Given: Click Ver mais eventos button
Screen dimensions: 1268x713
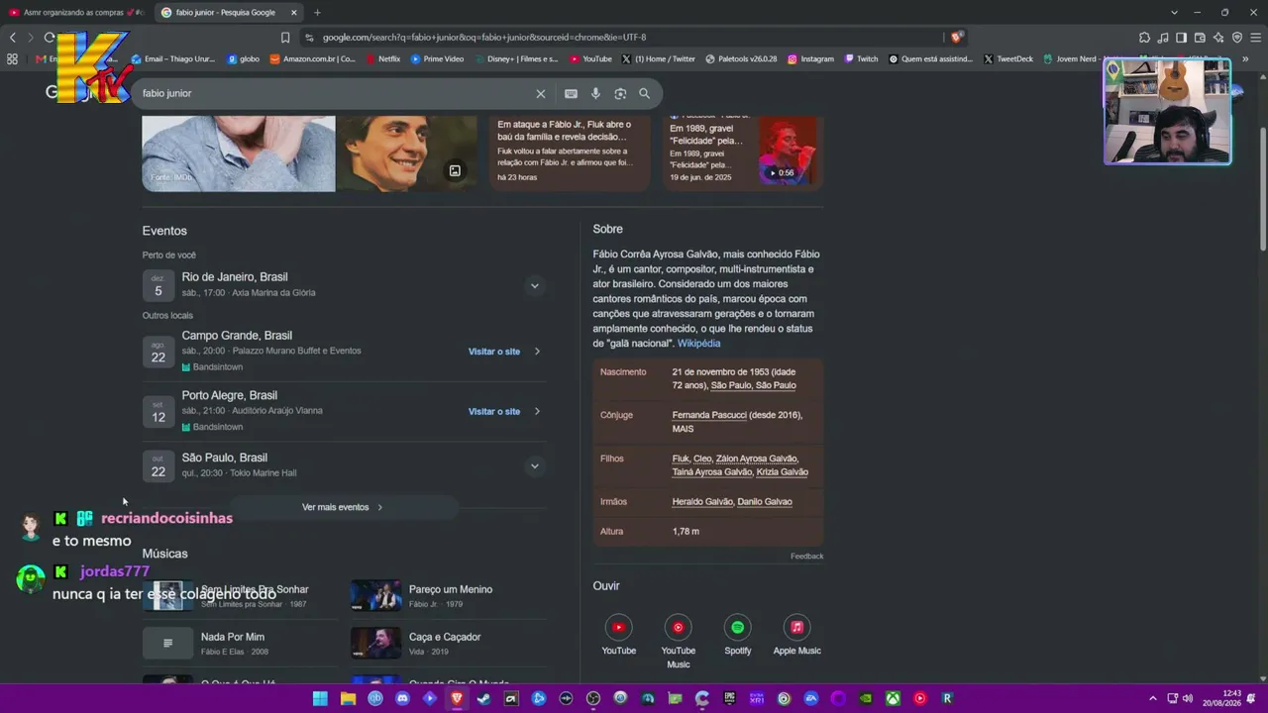Looking at the screenshot, I should 343,507.
